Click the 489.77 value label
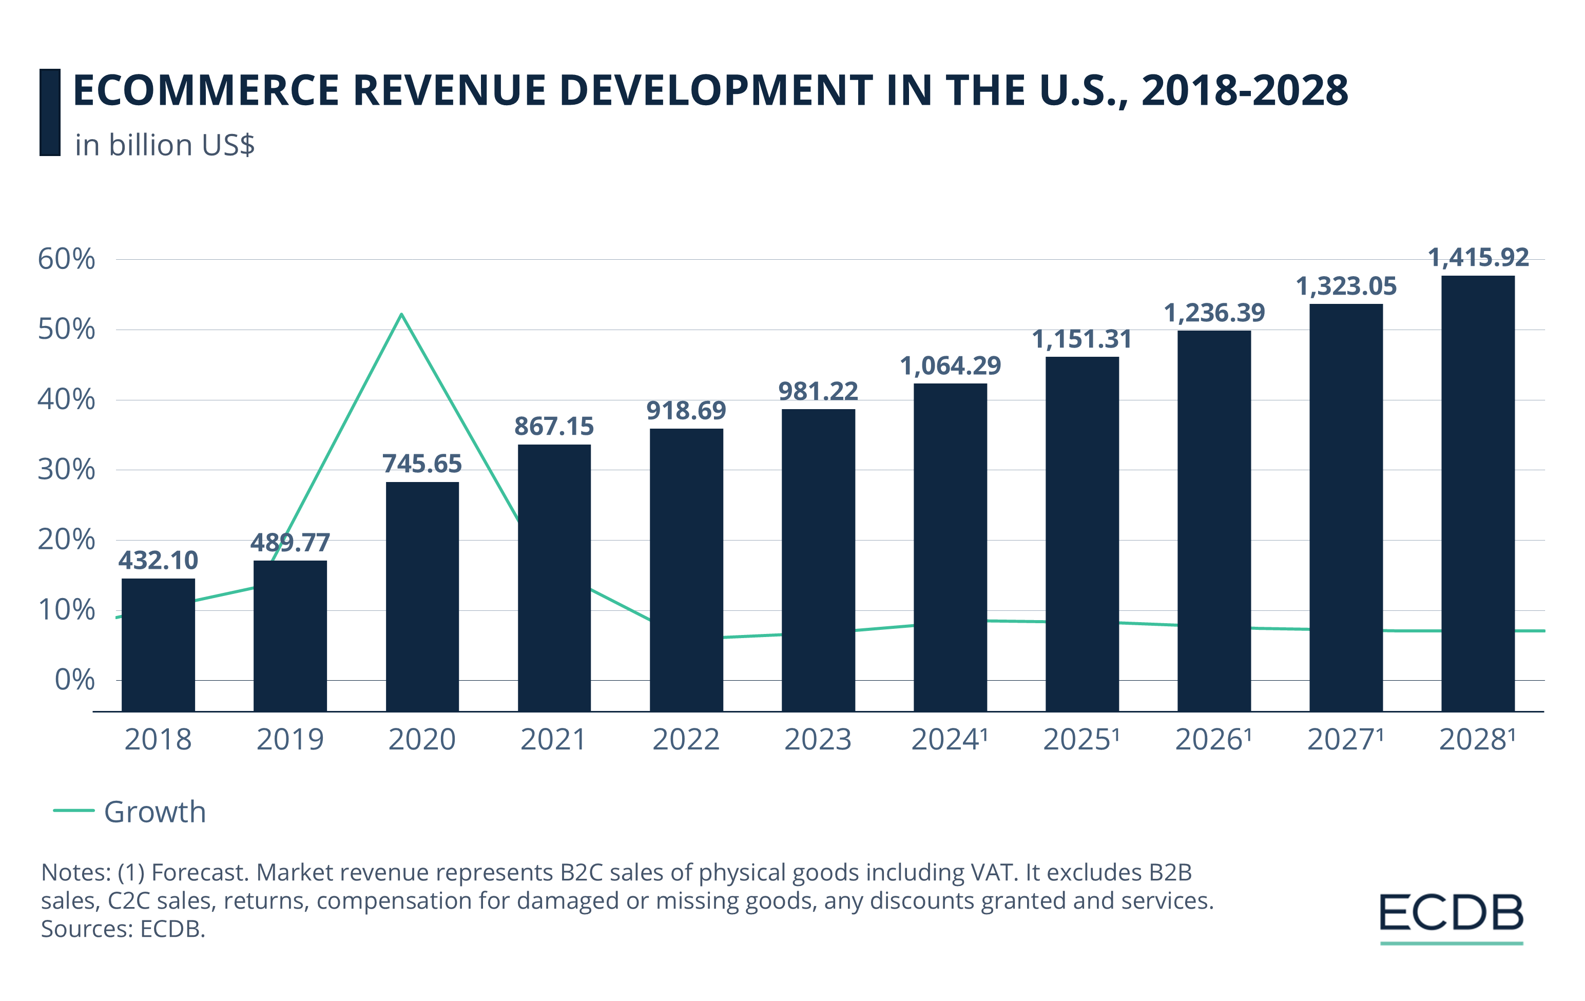1585x1001 pixels. click(x=291, y=542)
